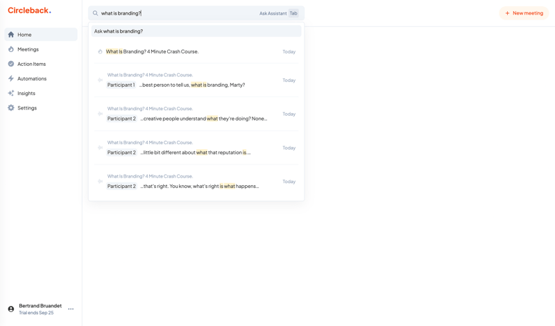555x326 pixels.
Task: Click the audio icon beside the 'best person to tell us' result
Action: pyautogui.click(x=100, y=80)
